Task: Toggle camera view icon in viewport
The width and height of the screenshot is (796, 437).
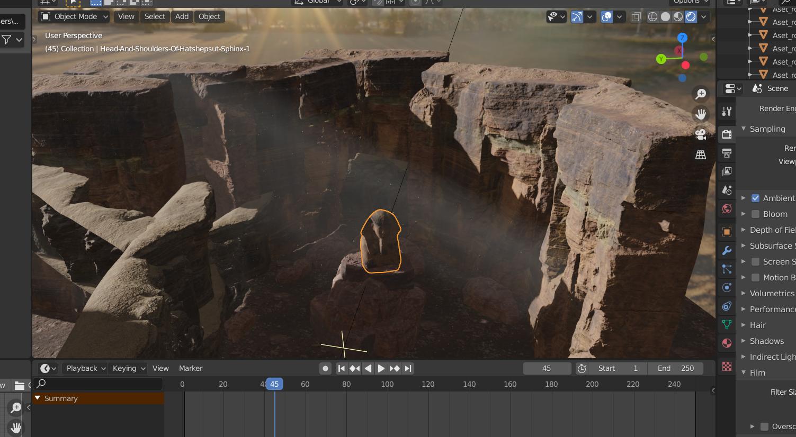Action: pos(701,134)
